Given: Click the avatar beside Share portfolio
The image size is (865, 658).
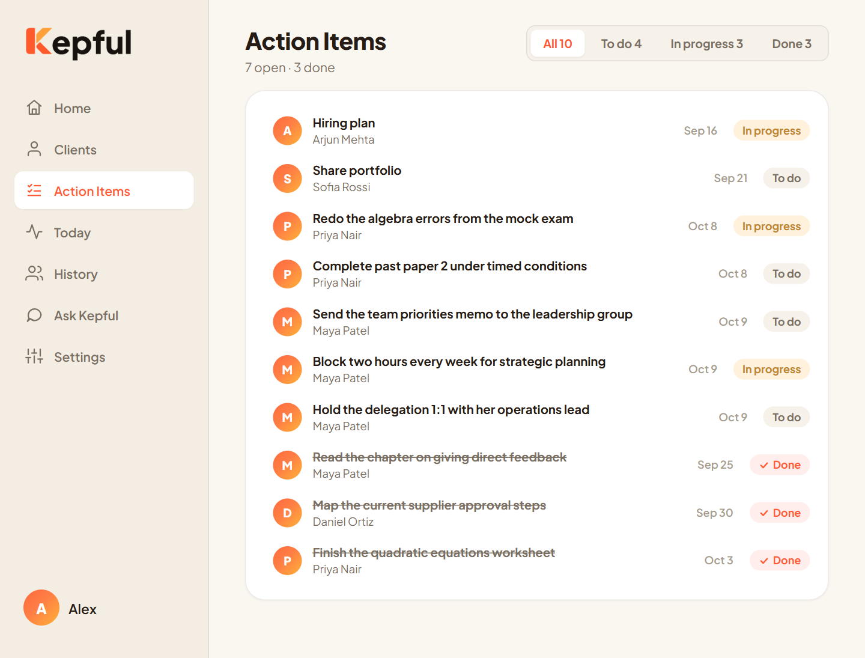Looking at the screenshot, I should point(287,178).
